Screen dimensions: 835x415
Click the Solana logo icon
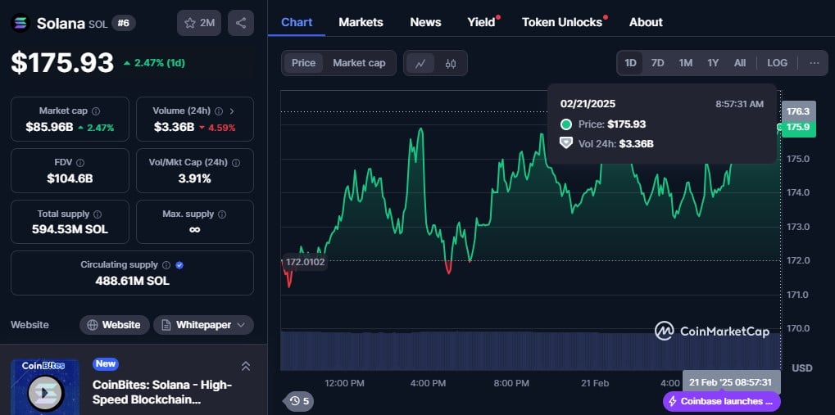(20, 23)
